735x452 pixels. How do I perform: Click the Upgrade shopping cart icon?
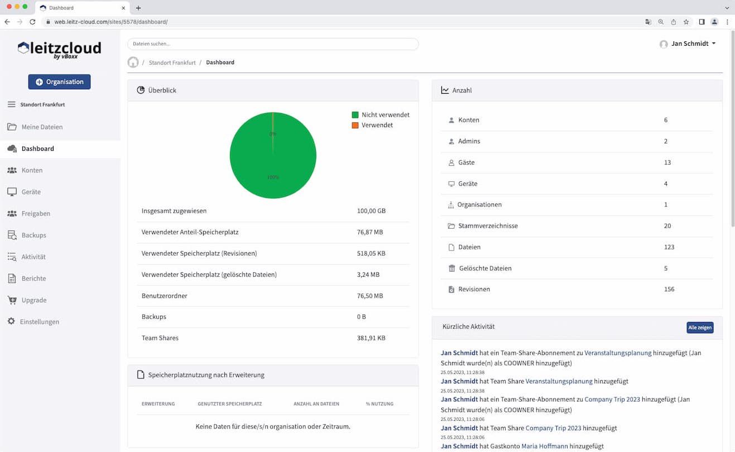12,300
